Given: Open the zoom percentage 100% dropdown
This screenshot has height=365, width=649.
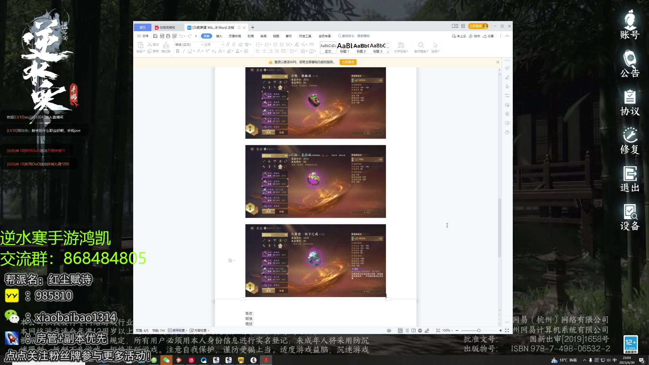Looking at the screenshot, I should click(x=447, y=331).
